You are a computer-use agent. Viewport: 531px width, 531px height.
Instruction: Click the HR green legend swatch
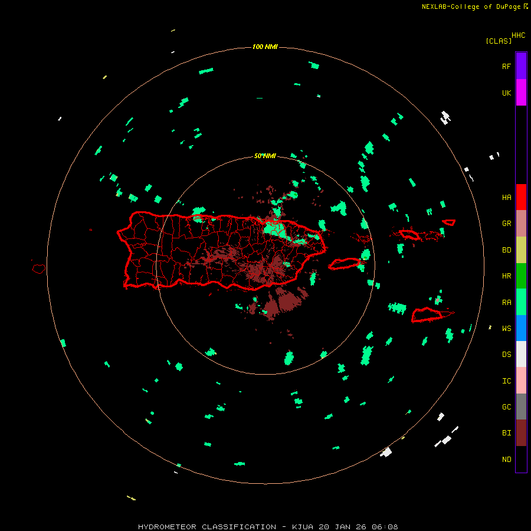521,276
